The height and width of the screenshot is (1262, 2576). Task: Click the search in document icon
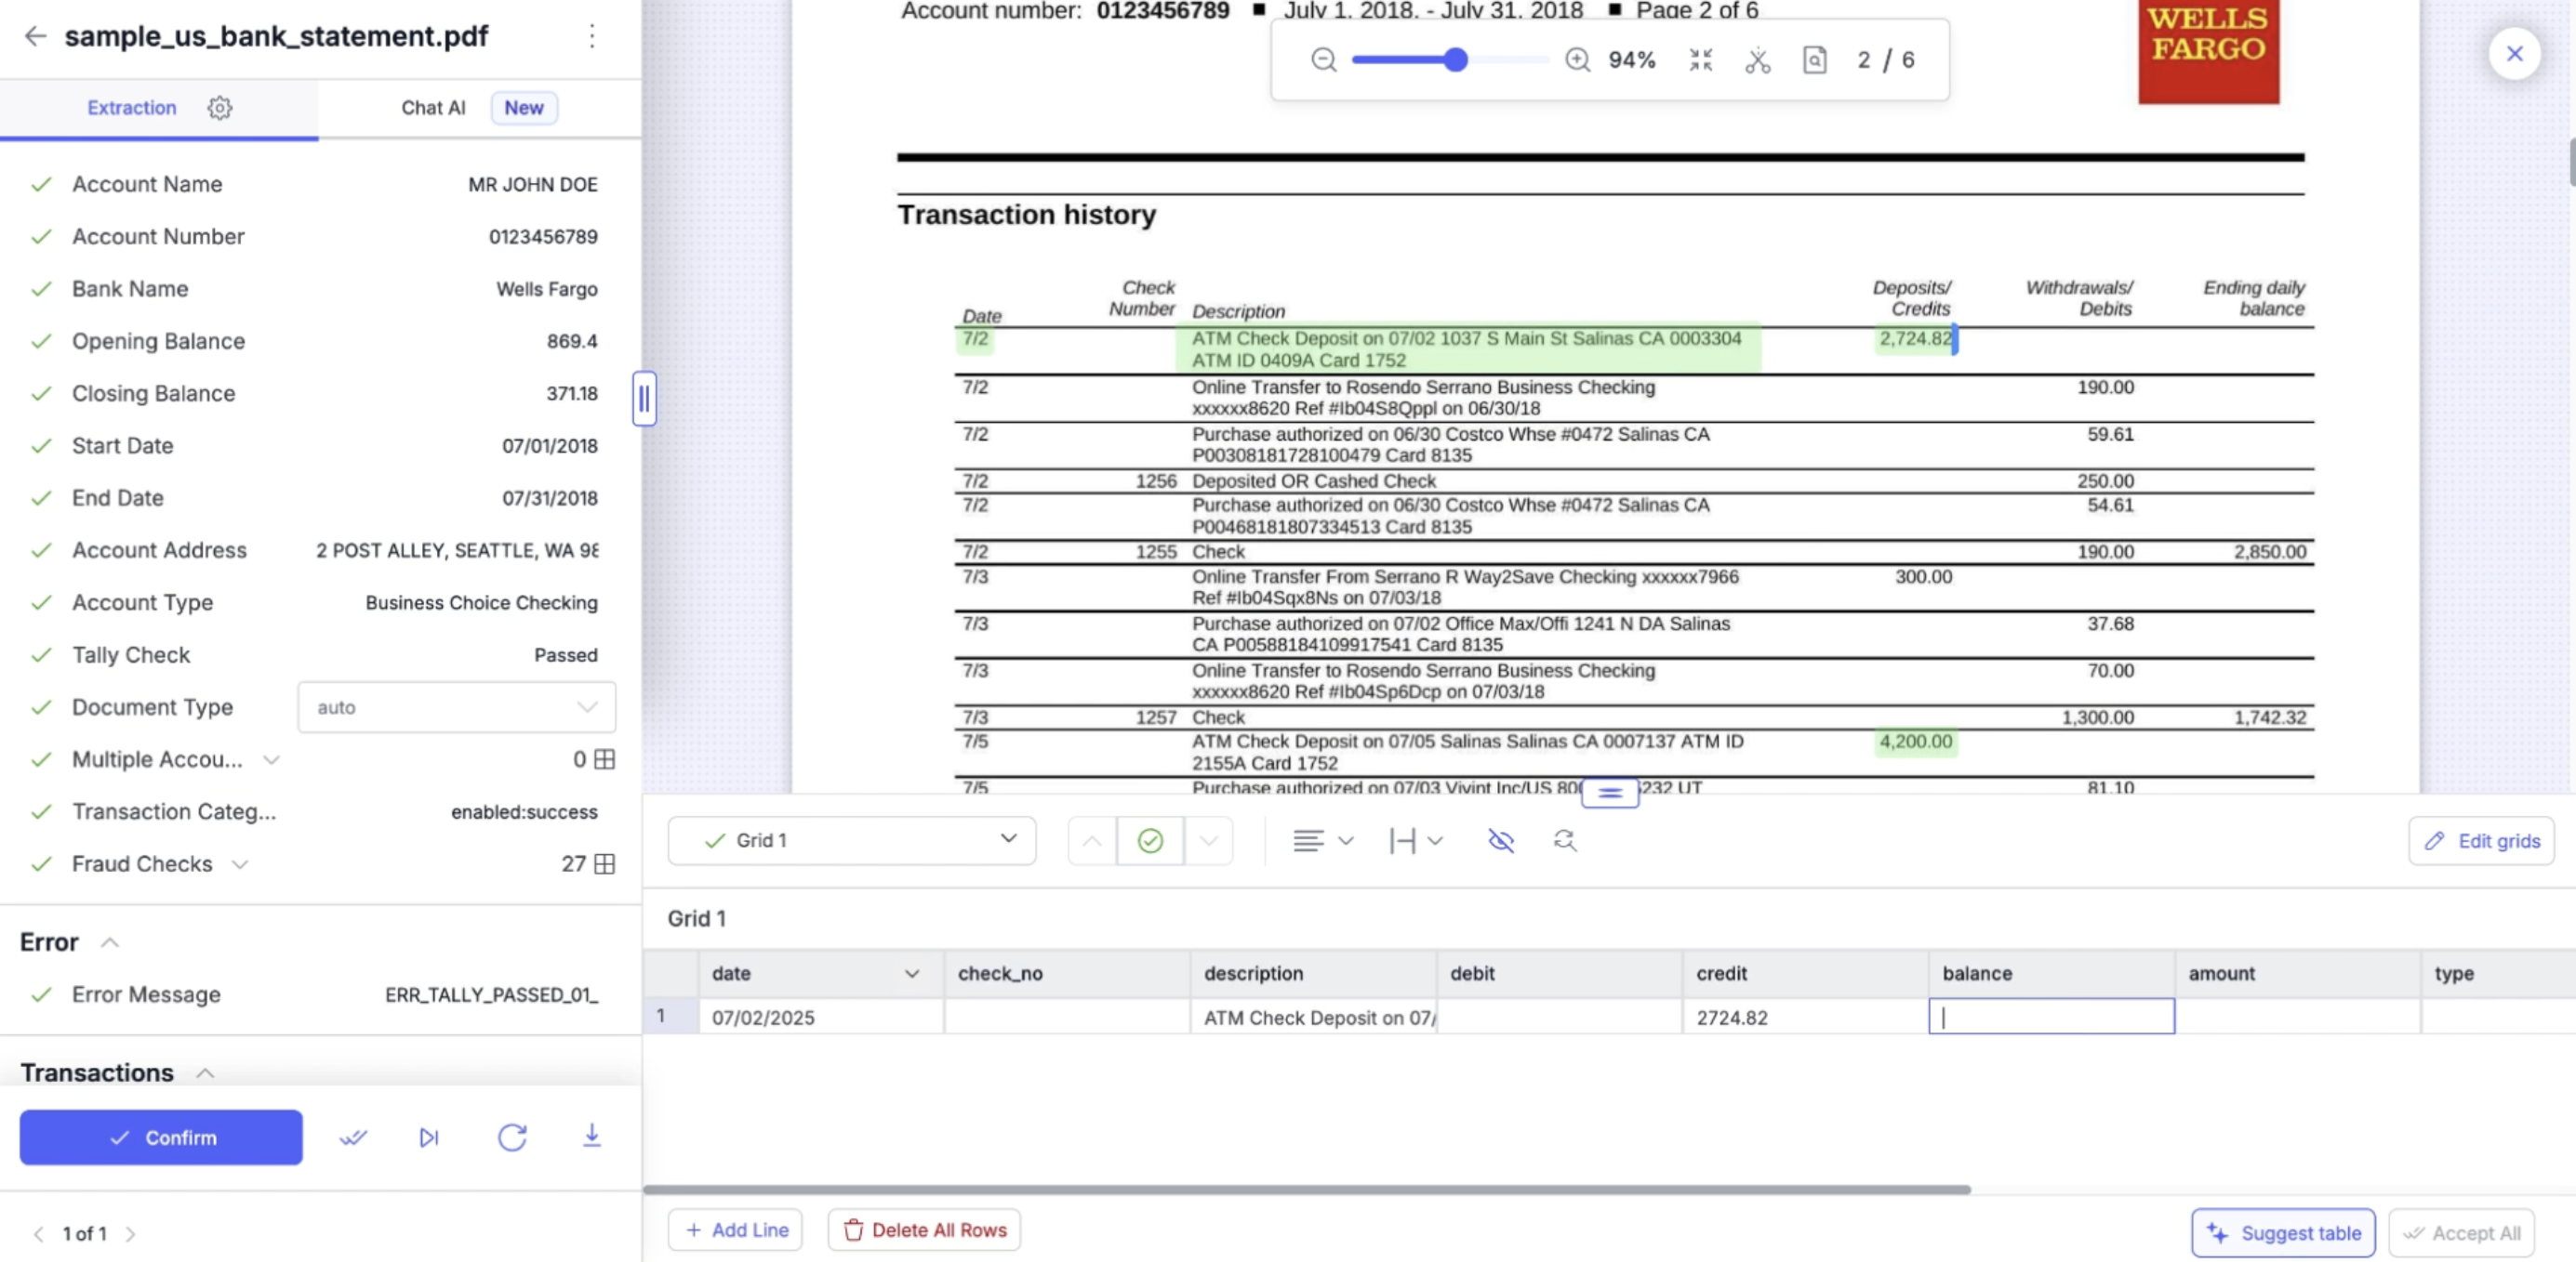(x=1814, y=60)
